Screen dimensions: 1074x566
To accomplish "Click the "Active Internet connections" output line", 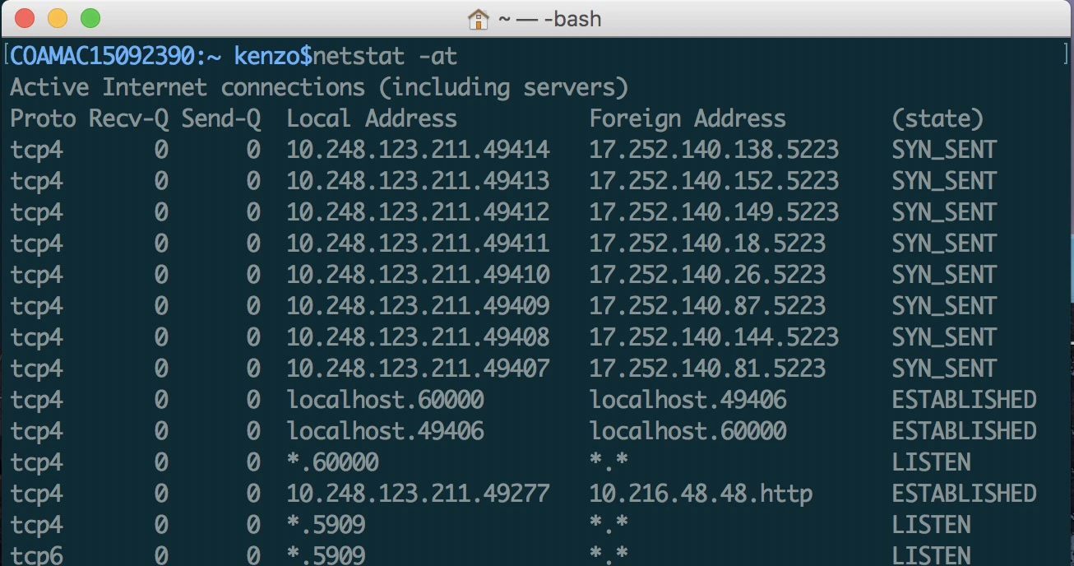I will [x=319, y=87].
